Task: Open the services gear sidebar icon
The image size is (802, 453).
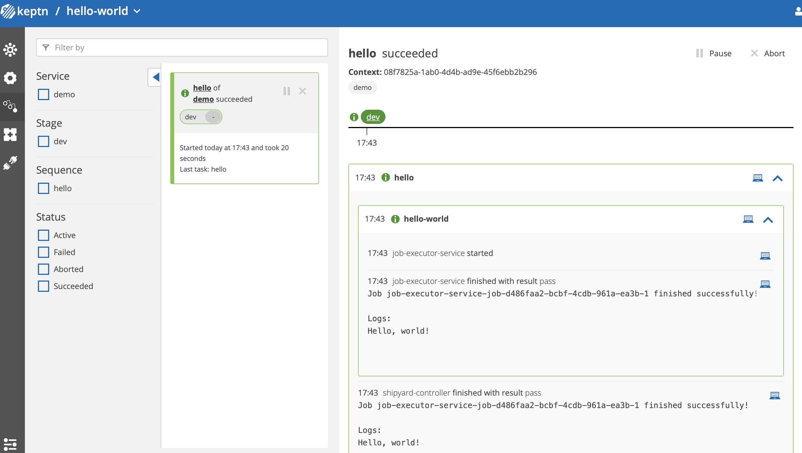Action: [10, 78]
